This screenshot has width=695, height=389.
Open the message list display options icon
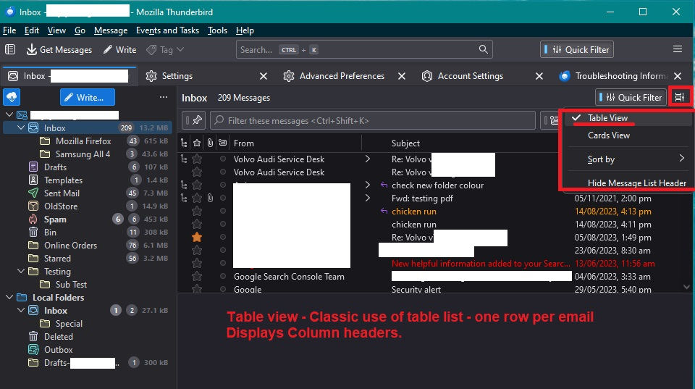679,97
